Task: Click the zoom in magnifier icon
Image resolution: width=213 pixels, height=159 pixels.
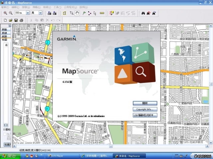Action: point(5,13)
